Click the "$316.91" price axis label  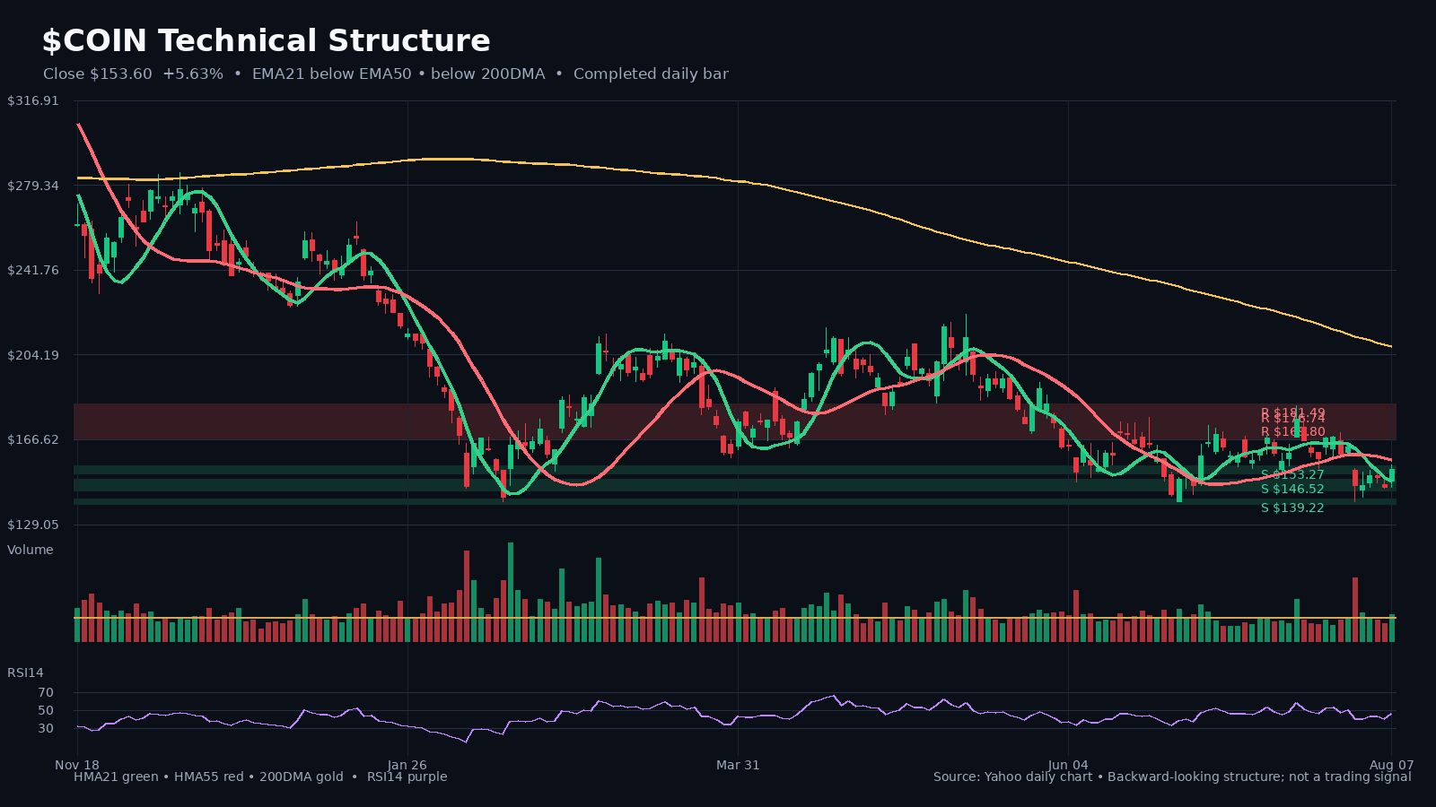tap(33, 101)
